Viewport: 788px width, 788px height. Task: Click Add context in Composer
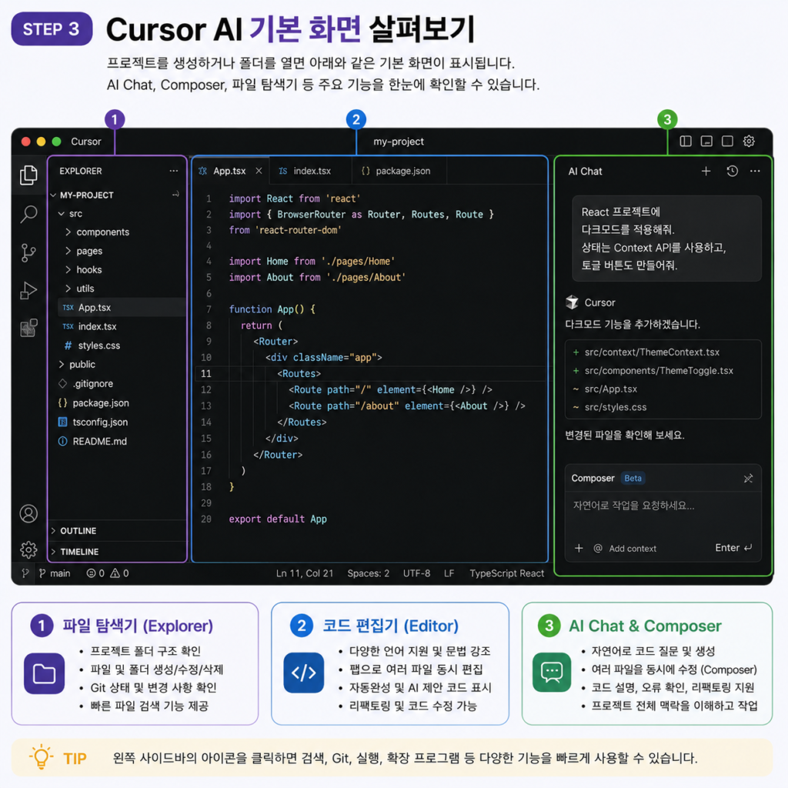633,549
